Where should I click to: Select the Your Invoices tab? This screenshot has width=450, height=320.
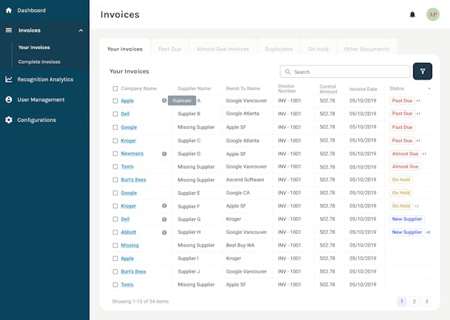pyautogui.click(x=124, y=49)
